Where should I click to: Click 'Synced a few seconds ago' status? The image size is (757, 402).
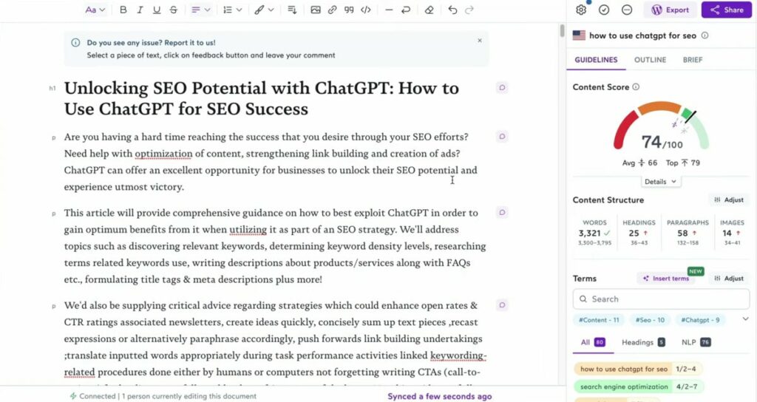click(x=439, y=396)
